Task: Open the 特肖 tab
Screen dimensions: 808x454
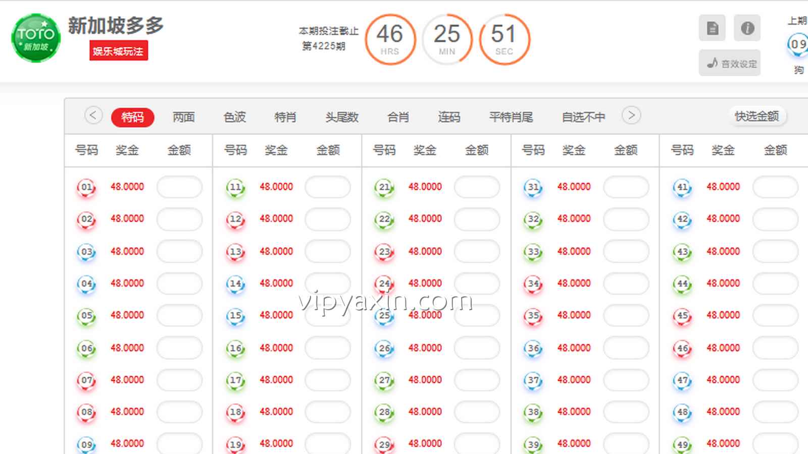Action: [x=285, y=117]
